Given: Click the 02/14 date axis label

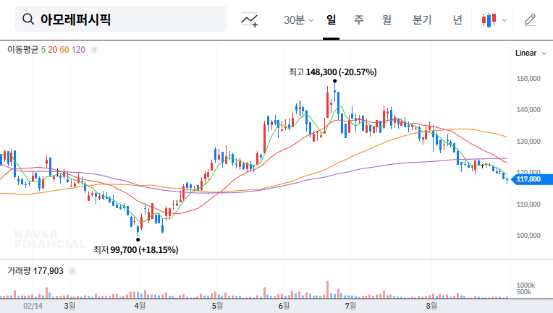Looking at the screenshot, I should pos(33,306).
